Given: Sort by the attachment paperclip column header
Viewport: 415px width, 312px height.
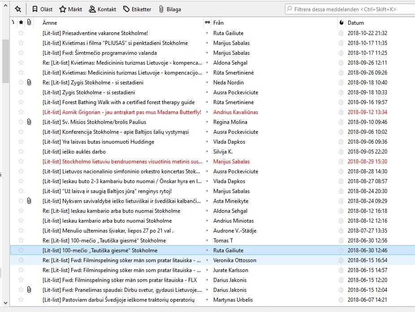Looking at the screenshot, I should 29,22.
